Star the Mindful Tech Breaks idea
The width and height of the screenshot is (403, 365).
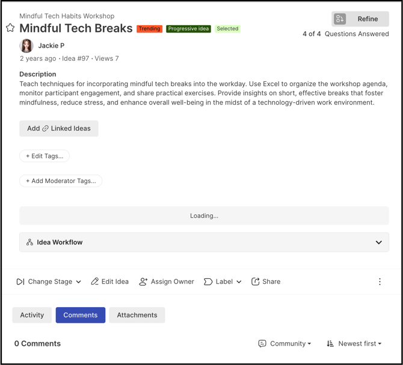point(10,28)
